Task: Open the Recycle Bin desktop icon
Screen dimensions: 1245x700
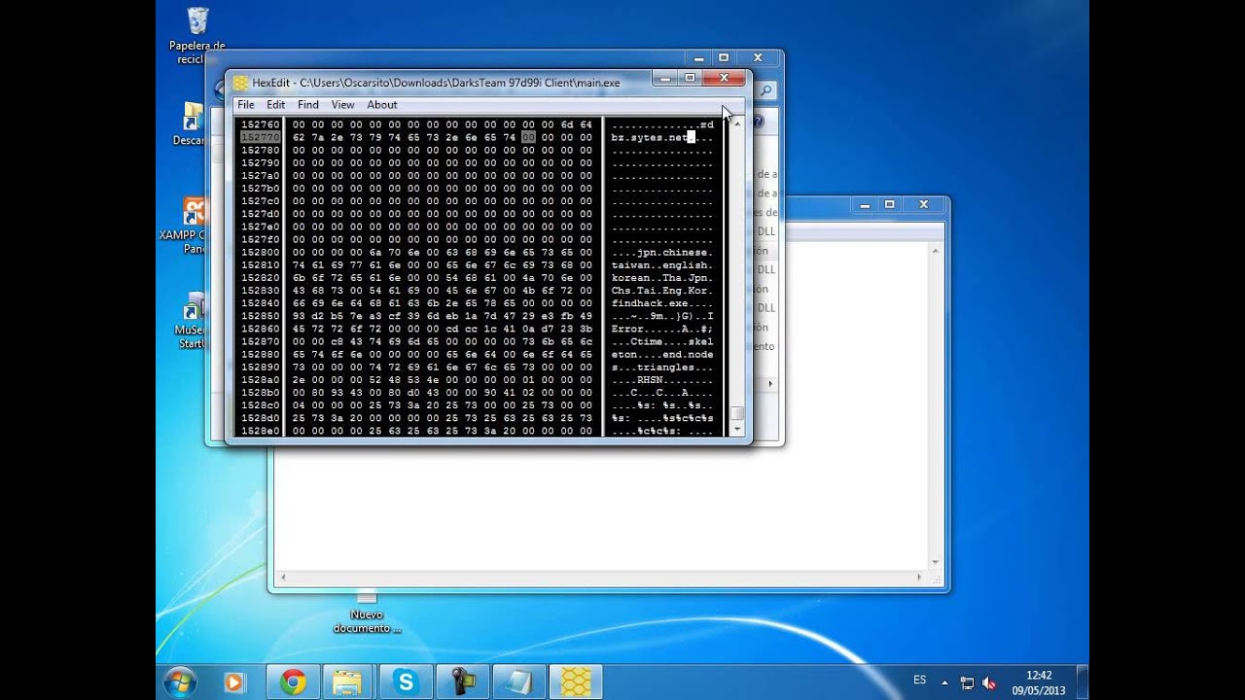Action: [x=197, y=35]
